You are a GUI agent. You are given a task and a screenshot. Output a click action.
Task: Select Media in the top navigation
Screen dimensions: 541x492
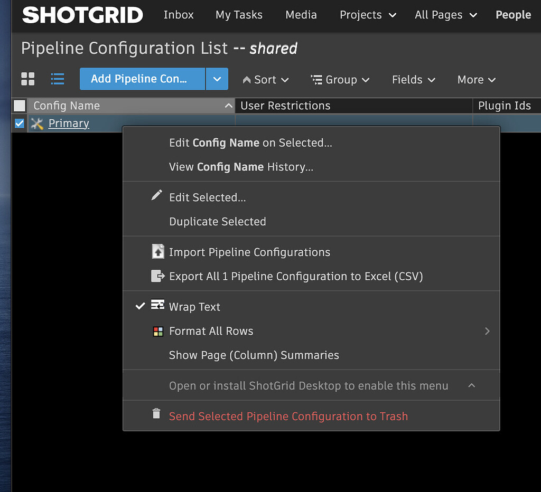click(301, 15)
